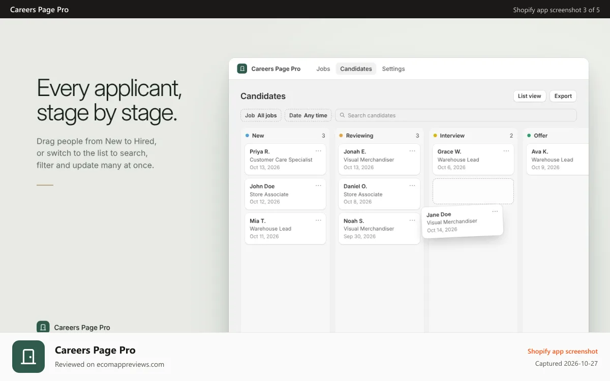Open the Priya R. candidate card
This screenshot has width=610, height=381.
click(285, 160)
